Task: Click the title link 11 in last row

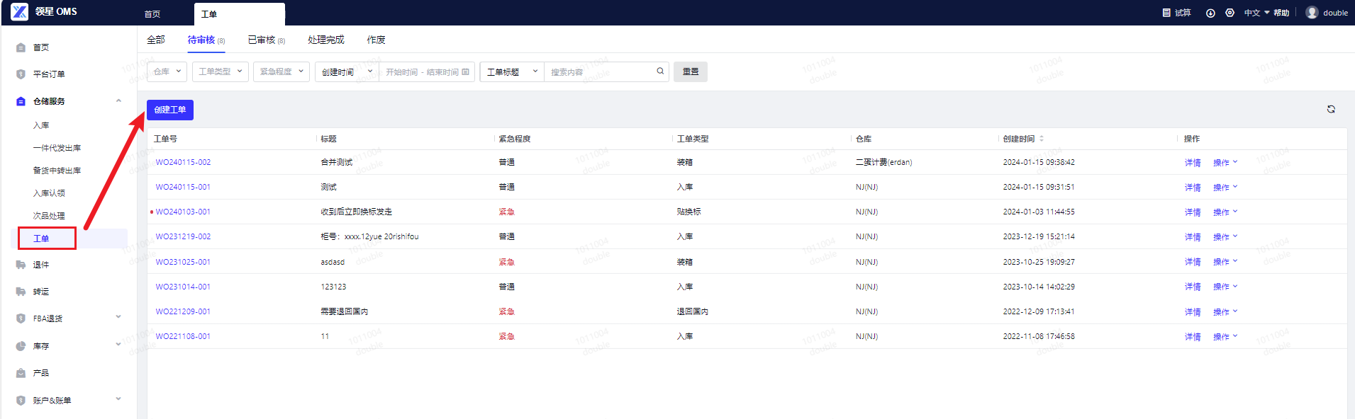Action: 325,336
